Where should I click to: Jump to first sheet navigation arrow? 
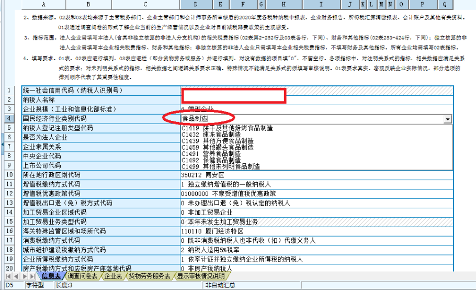point(8,276)
